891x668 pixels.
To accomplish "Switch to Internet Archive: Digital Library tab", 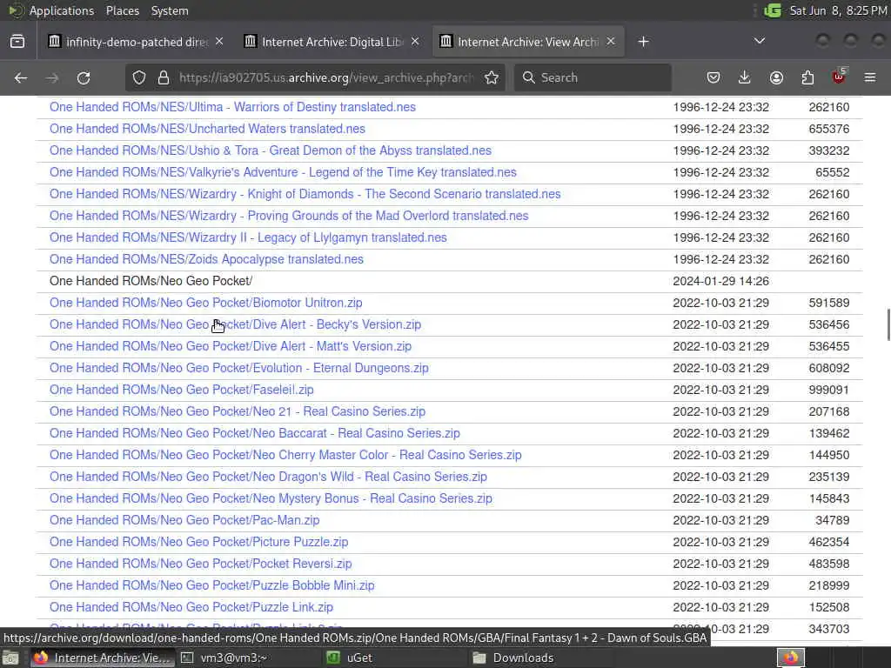I will pos(332,42).
